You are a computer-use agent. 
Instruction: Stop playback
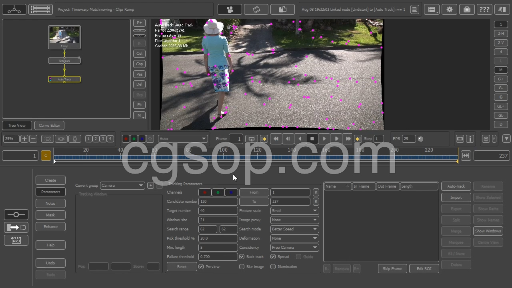(312, 139)
